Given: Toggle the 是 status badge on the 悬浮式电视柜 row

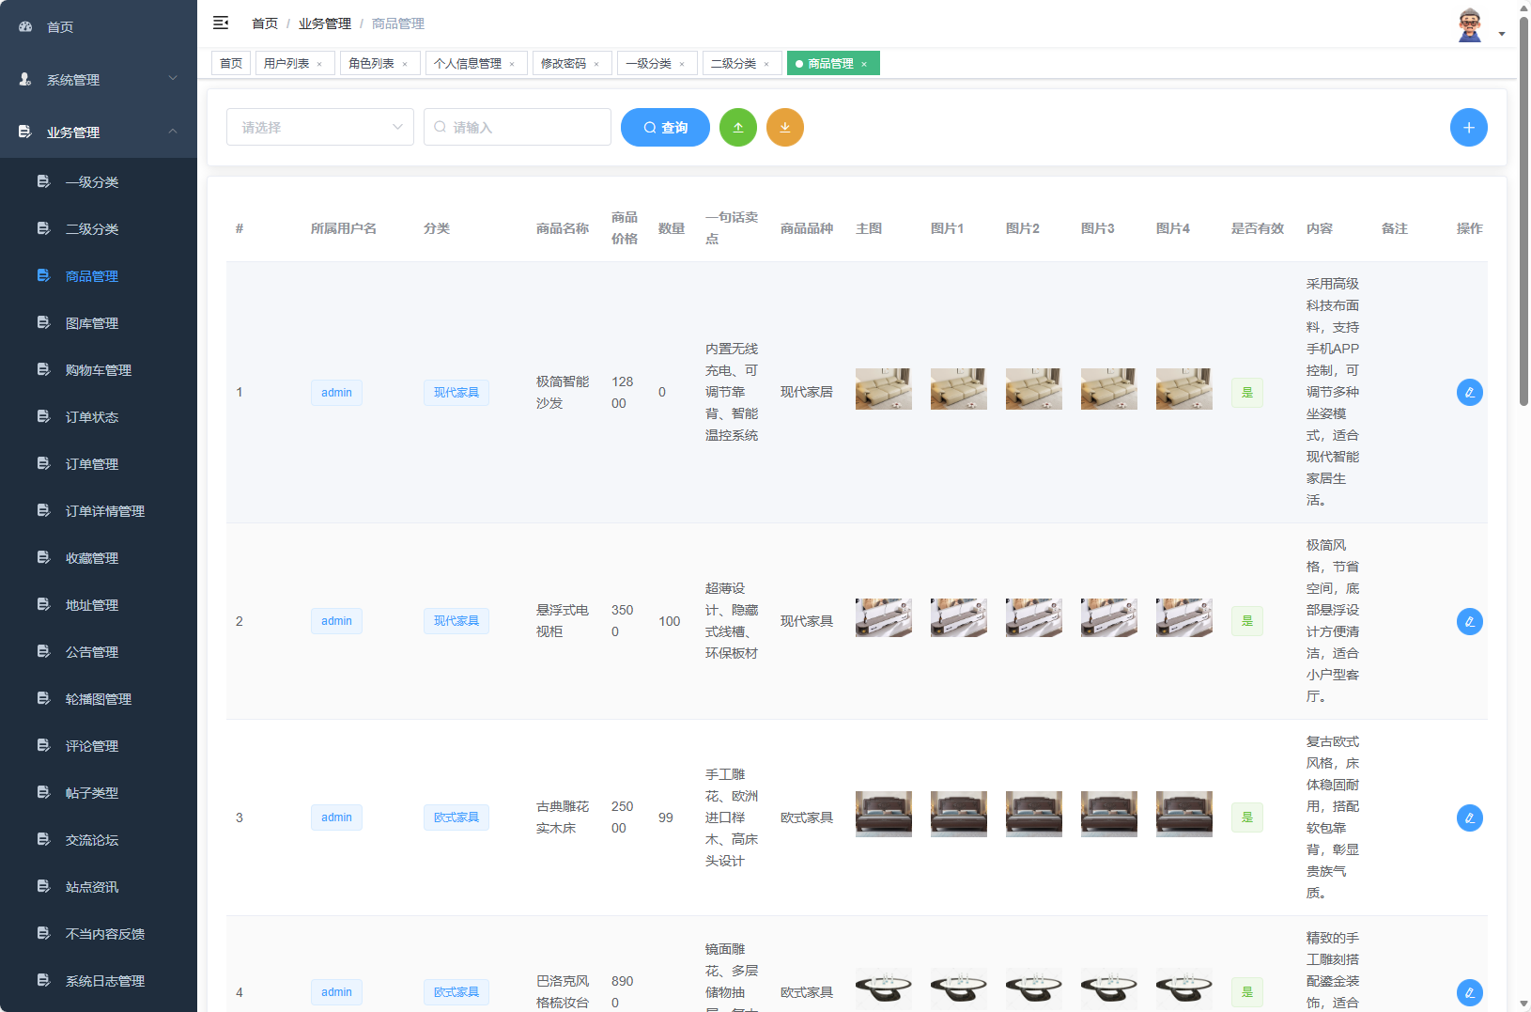Looking at the screenshot, I should [1247, 620].
